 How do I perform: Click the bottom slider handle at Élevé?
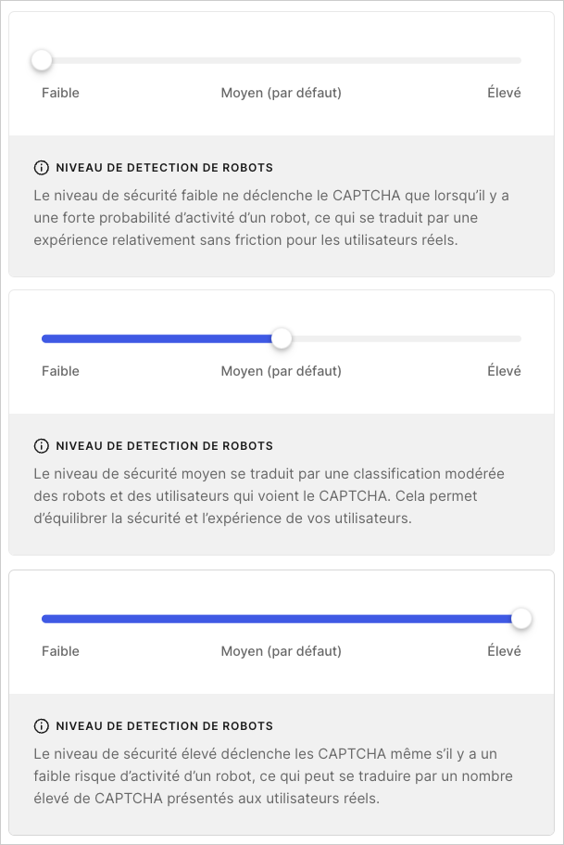tap(521, 618)
